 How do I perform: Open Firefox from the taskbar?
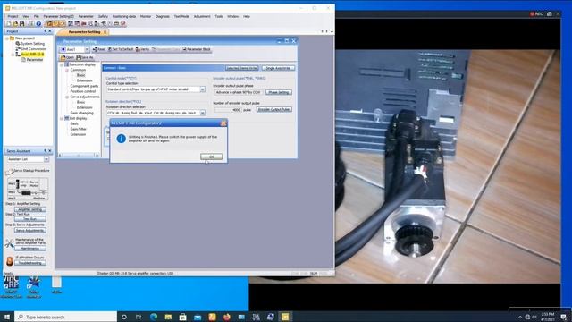[226, 317]
